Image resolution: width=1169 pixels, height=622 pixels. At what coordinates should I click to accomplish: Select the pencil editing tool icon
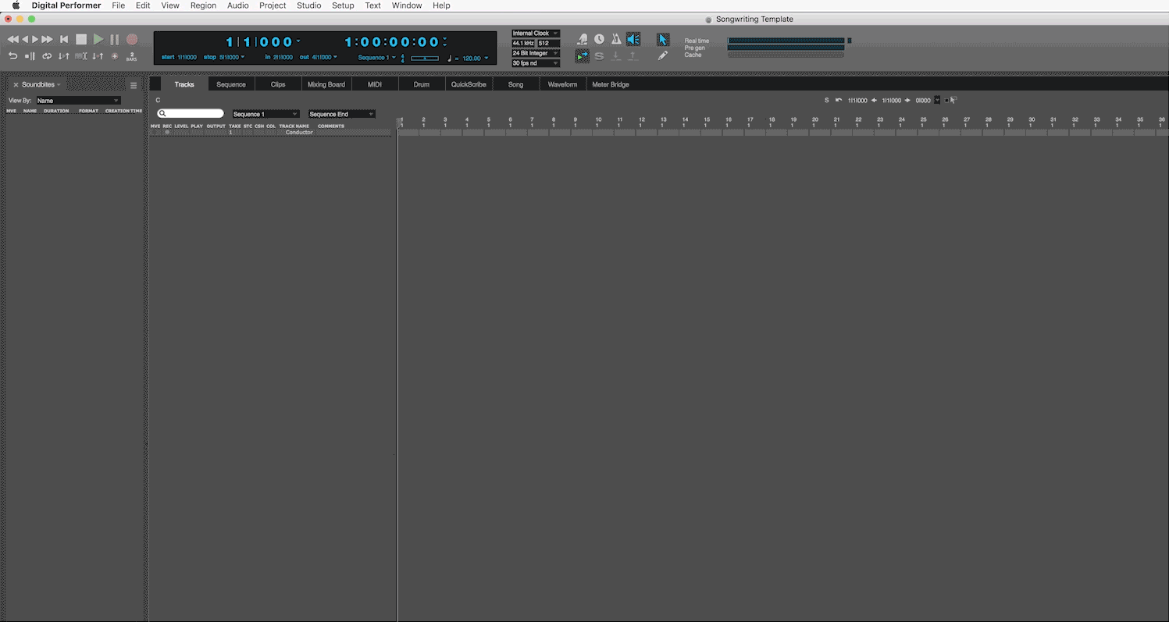(663, 55)
